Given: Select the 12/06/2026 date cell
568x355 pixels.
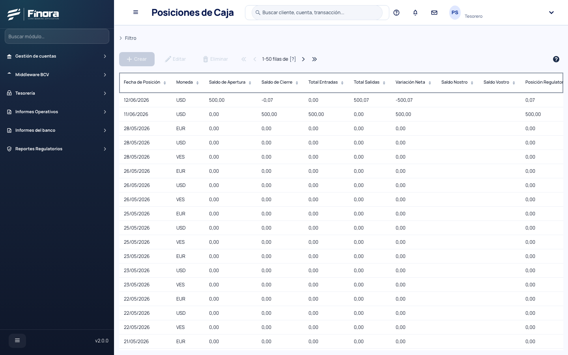Looking at the screenshot, I should (x=136, y=100).
